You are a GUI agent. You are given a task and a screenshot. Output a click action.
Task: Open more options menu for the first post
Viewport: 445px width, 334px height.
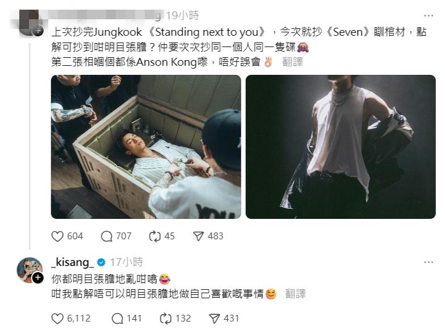pos(429,16)
